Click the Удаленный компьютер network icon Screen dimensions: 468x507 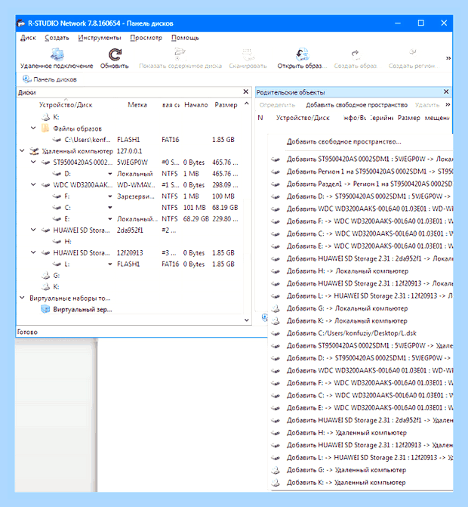pyautogui.click(x=34, y=151)
